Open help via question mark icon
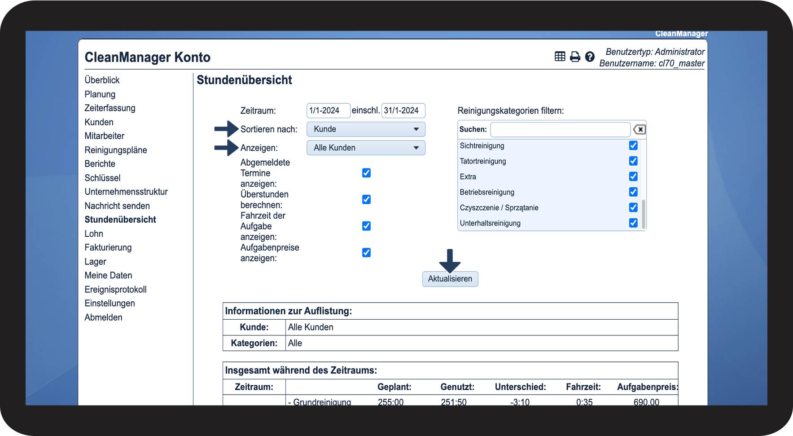This screenshot has height=436, width=793. pyautogui.click(x=590, y=57)
